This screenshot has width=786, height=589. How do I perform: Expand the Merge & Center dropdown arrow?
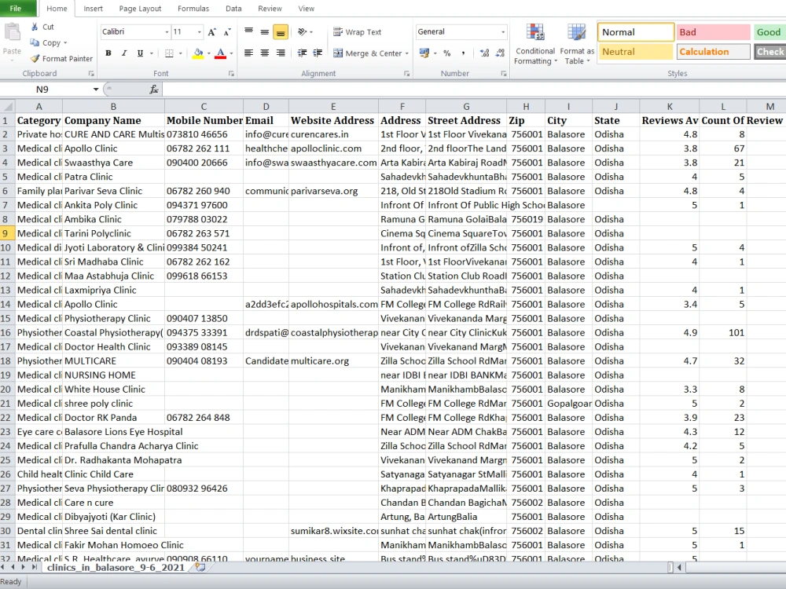[406, 53]
